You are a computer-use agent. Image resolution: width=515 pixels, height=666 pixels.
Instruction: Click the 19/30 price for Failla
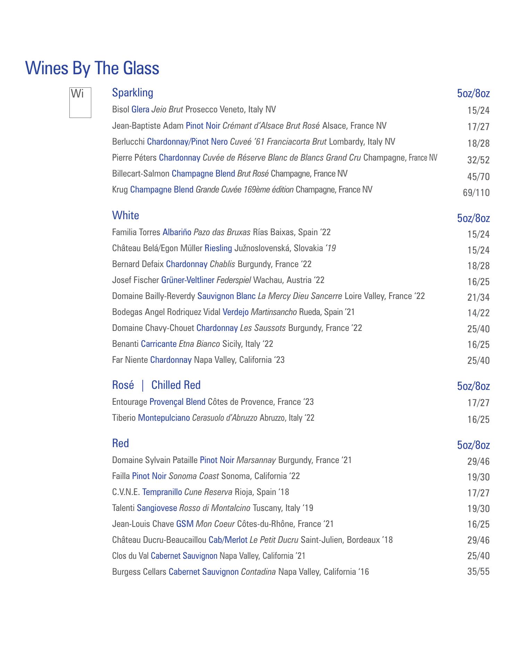click(479, 477)
